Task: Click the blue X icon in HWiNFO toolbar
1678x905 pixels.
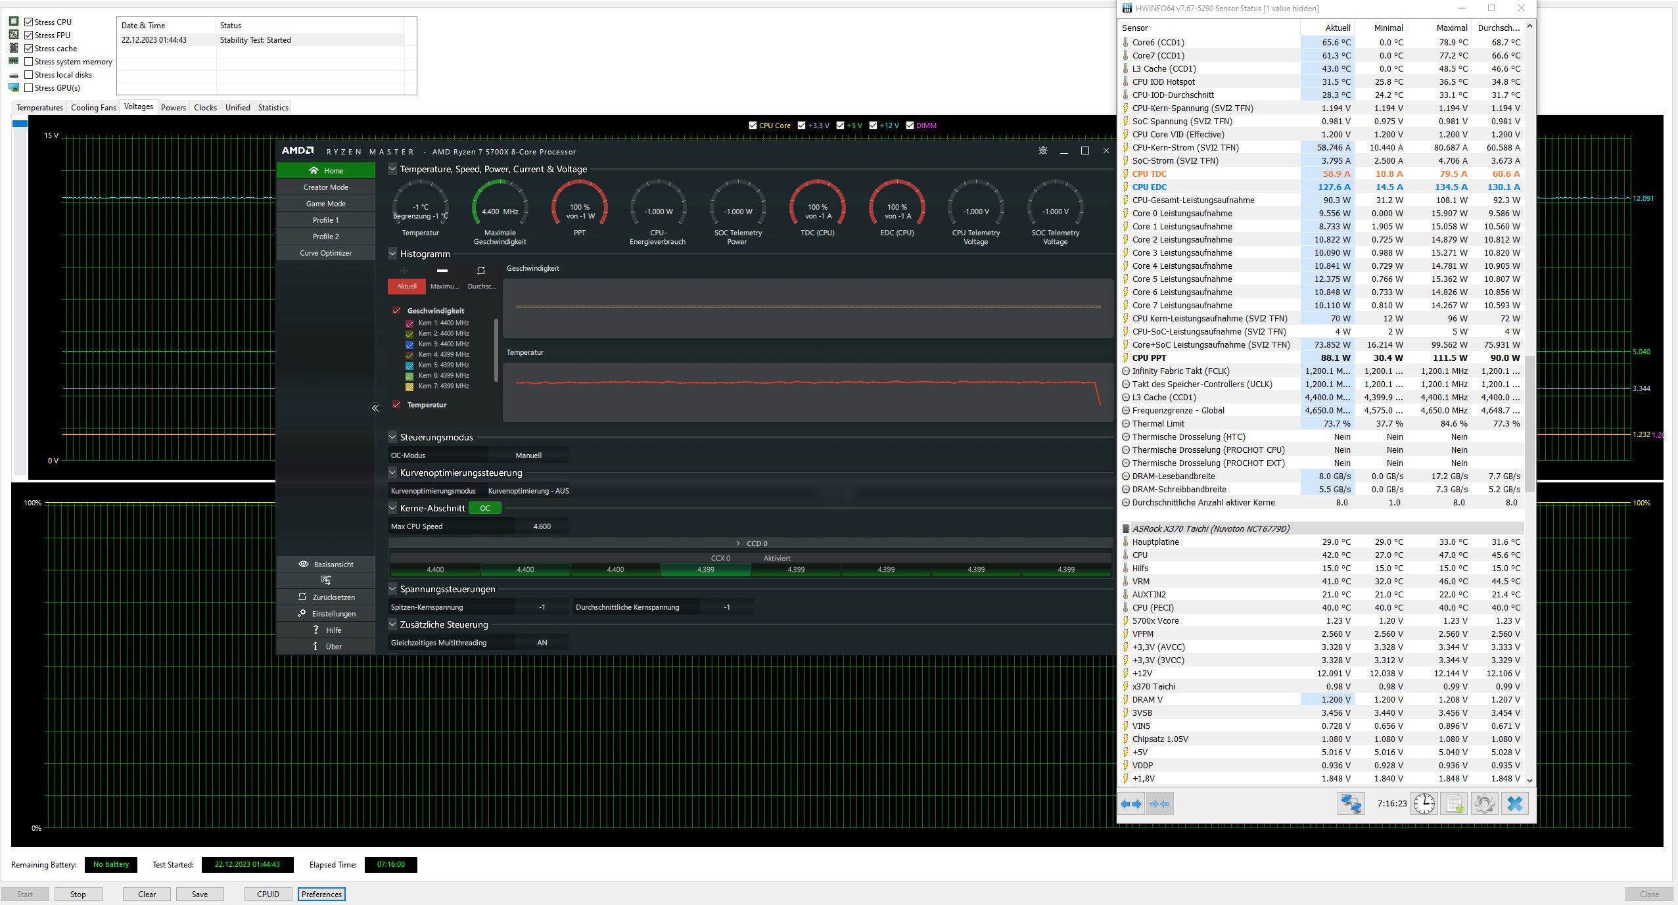Action: coord(1514,804)
